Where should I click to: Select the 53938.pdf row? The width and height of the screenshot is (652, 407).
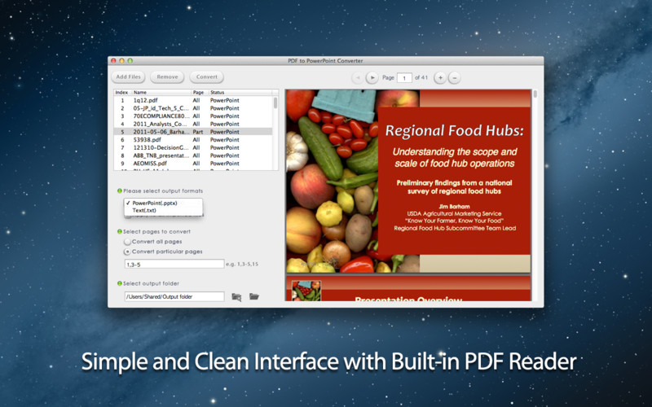tap(193, 140)
